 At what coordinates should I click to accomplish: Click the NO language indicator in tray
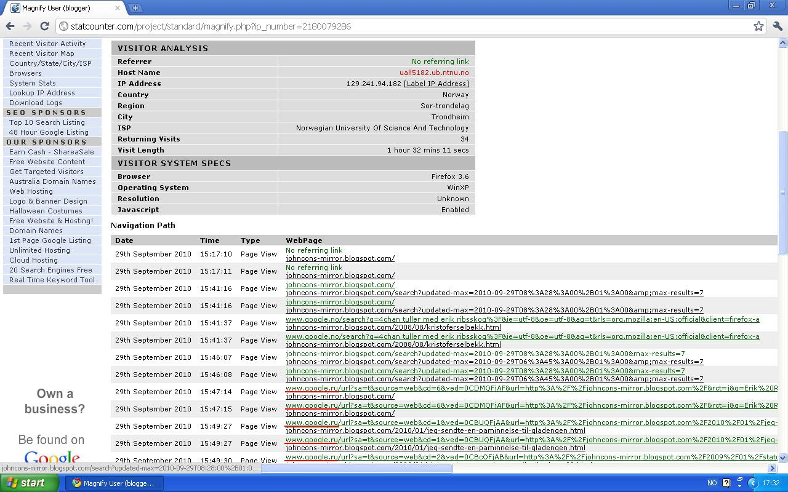pyautogui.click(x=712, y=483)
